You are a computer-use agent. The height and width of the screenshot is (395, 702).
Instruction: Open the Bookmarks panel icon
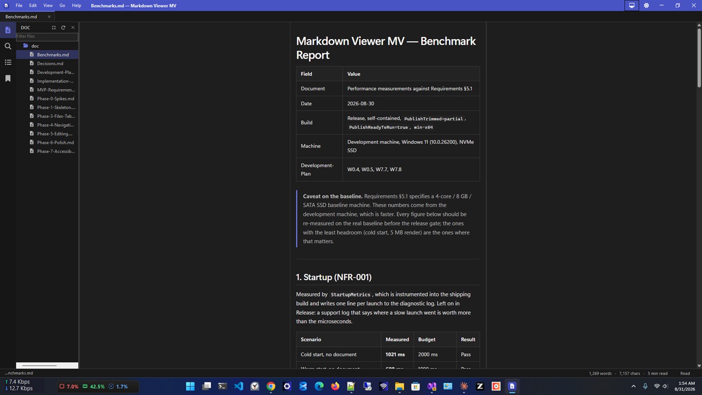click(x=8, y=78)
